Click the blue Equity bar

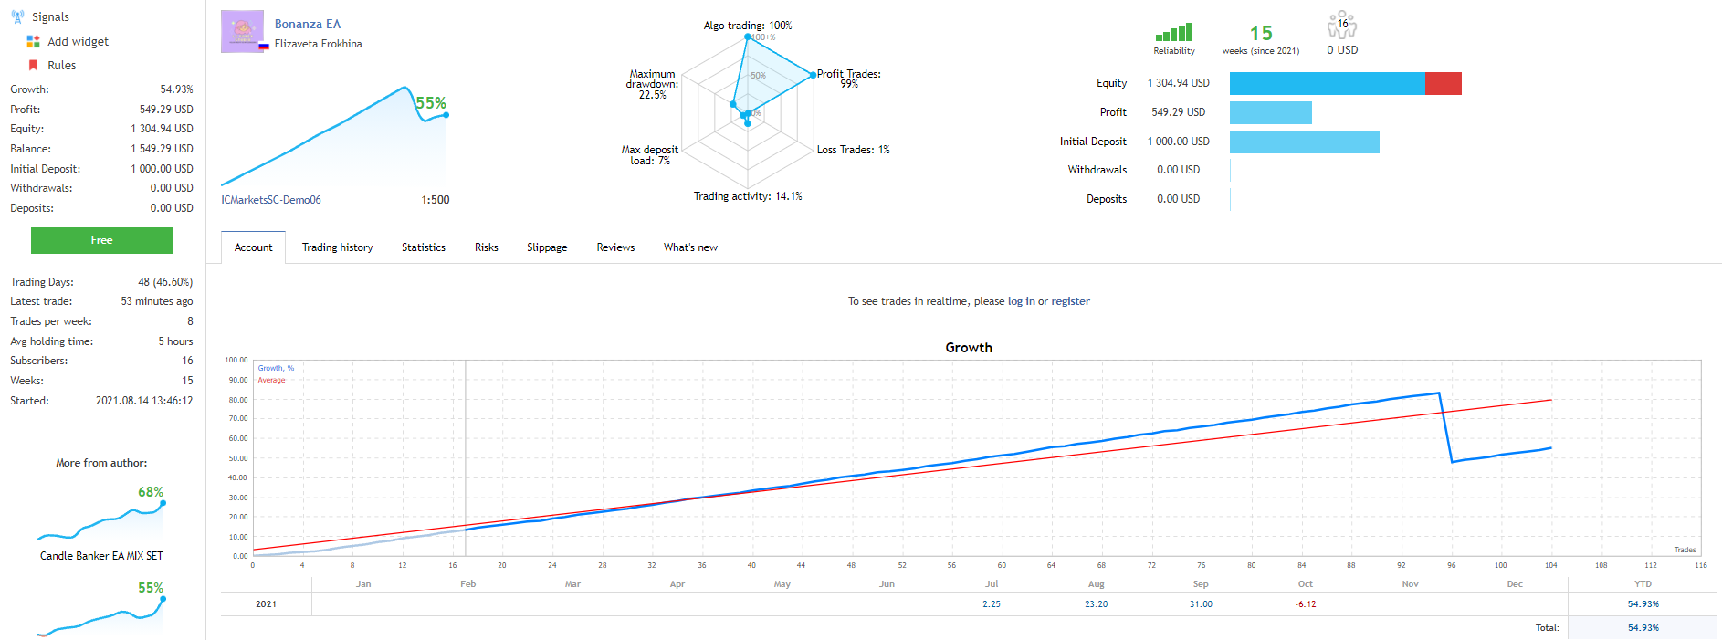(x=1327, y=84)
